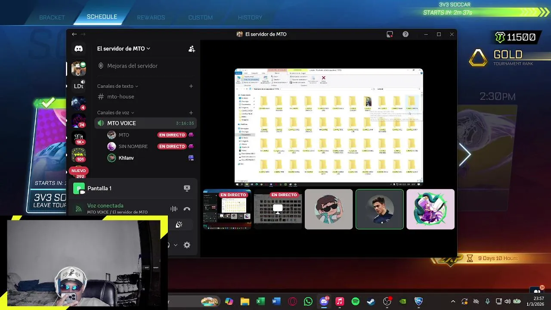
Task: Open TFA server with 101 badge
Action: pyautogui.click(x=78, y=155)
